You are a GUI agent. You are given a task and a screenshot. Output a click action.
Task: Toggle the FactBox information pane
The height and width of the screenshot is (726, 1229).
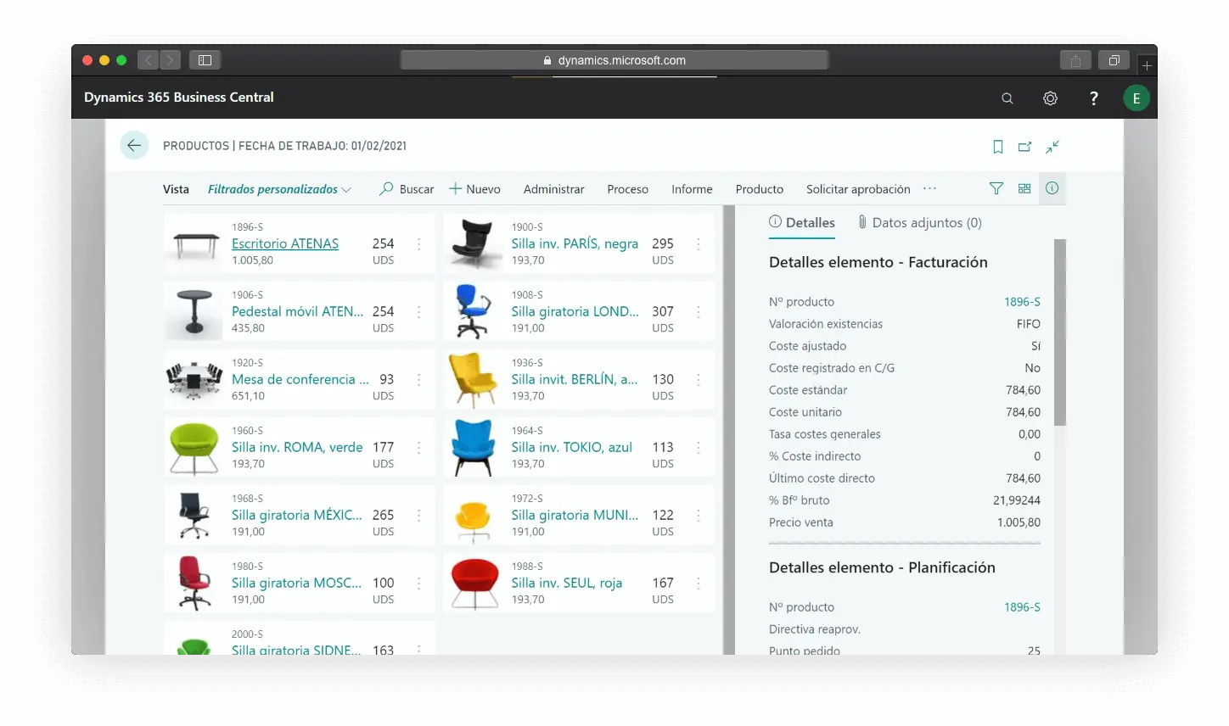[x=1052, y=188]
